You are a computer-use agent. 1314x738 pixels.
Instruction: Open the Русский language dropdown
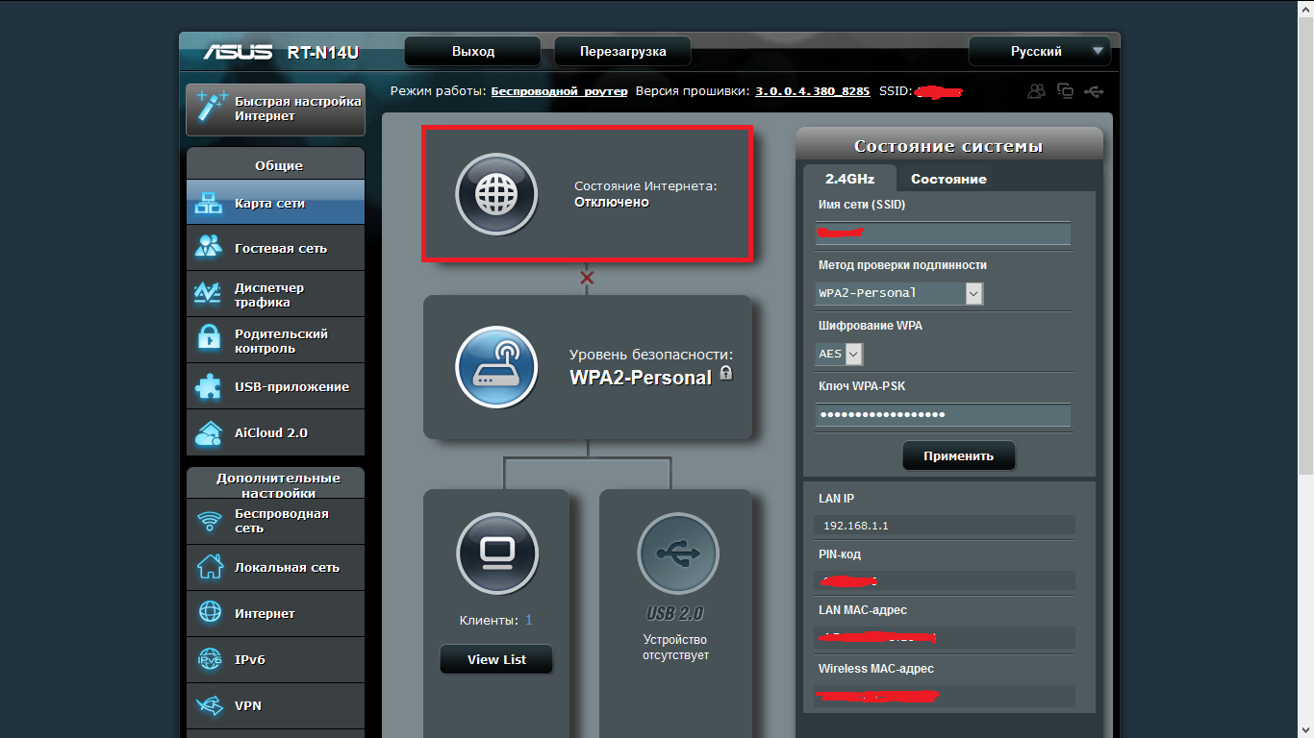(1040, 51)
